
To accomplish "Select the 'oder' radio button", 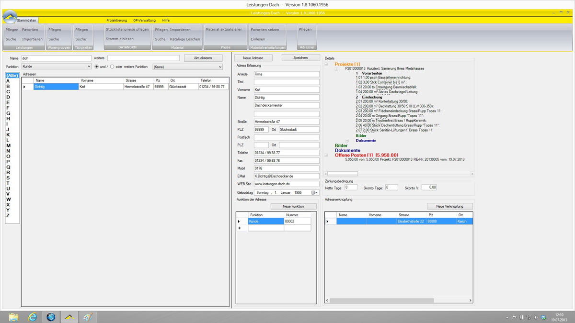I will click(x=113, y=67).
